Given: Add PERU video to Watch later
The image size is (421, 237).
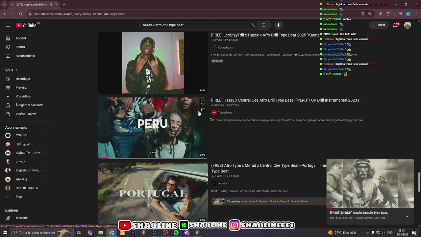Looking at the screenshot, I should [x=203, y=102].
